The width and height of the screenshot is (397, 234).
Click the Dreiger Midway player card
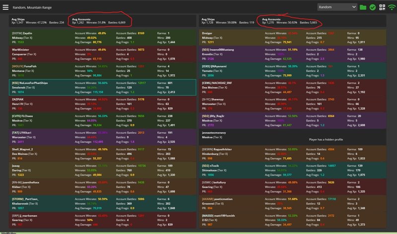pos(297,38)
